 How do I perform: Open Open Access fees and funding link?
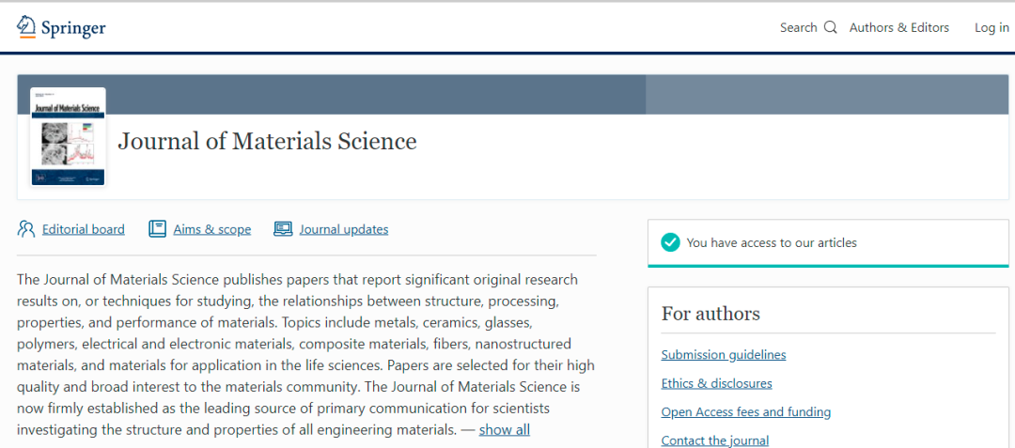click(745, 411)
